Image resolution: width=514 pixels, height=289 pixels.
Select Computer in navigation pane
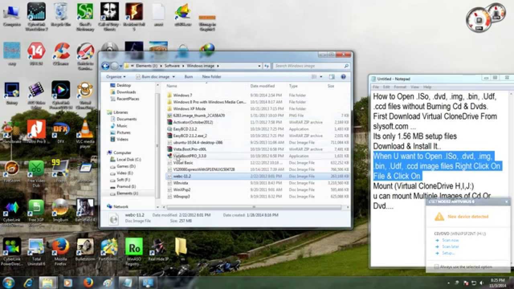pos(122,153)
